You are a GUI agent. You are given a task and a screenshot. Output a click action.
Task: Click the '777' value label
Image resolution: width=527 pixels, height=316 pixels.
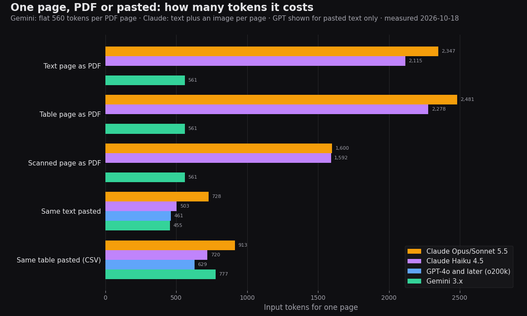[224, 274]
